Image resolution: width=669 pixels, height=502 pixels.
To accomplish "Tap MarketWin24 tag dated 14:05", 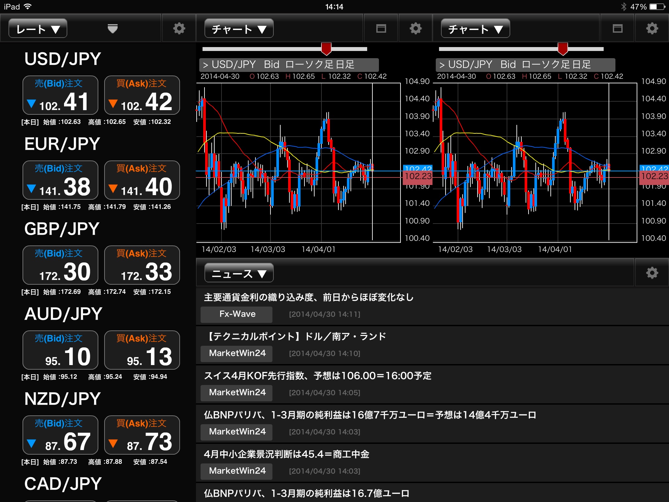I will pyautogui.click(x=237, y=393).
